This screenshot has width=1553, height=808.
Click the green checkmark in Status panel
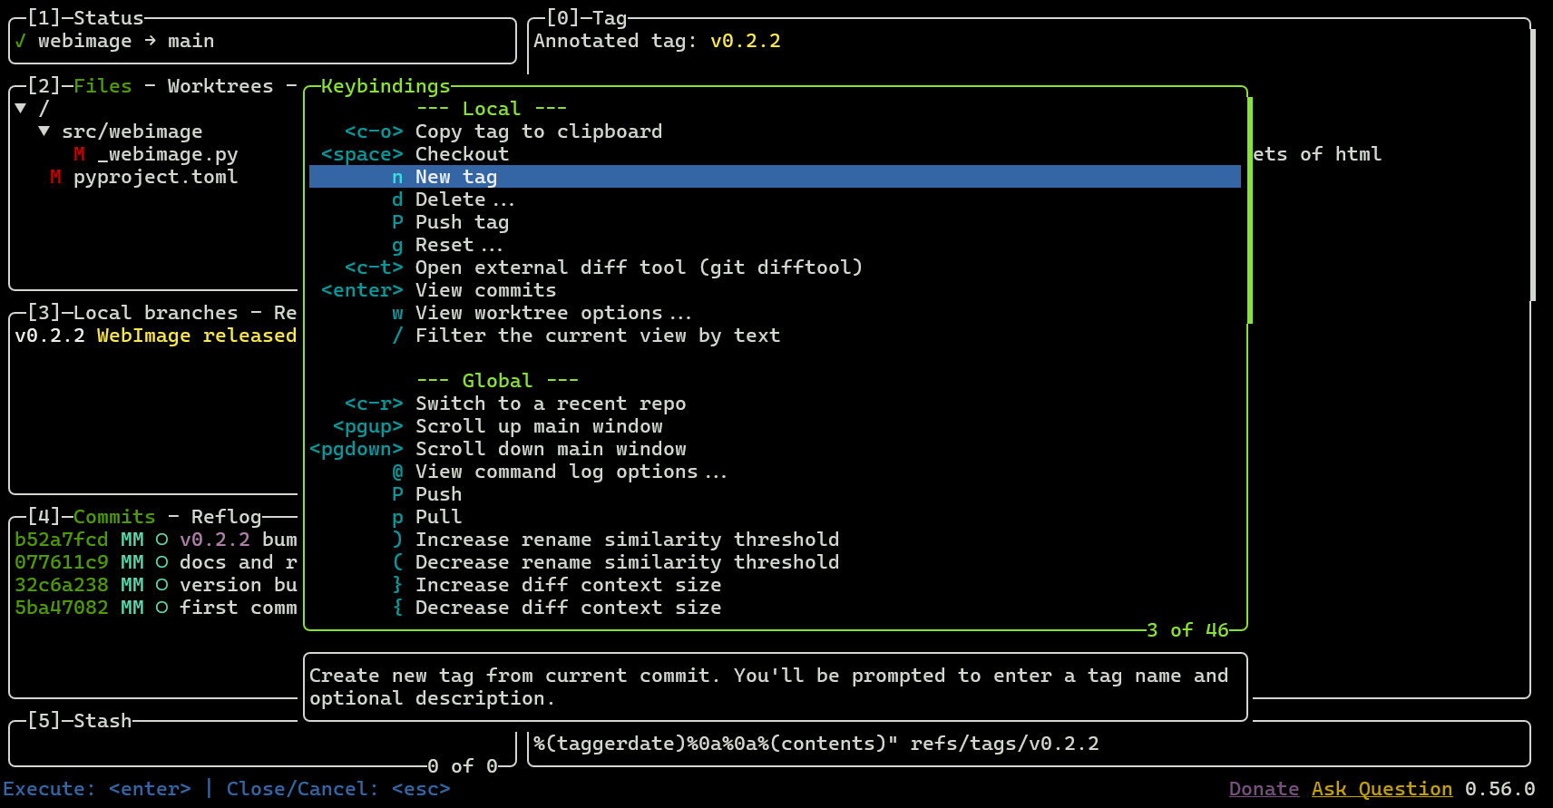pyautogui.click(x=20, y=41)
